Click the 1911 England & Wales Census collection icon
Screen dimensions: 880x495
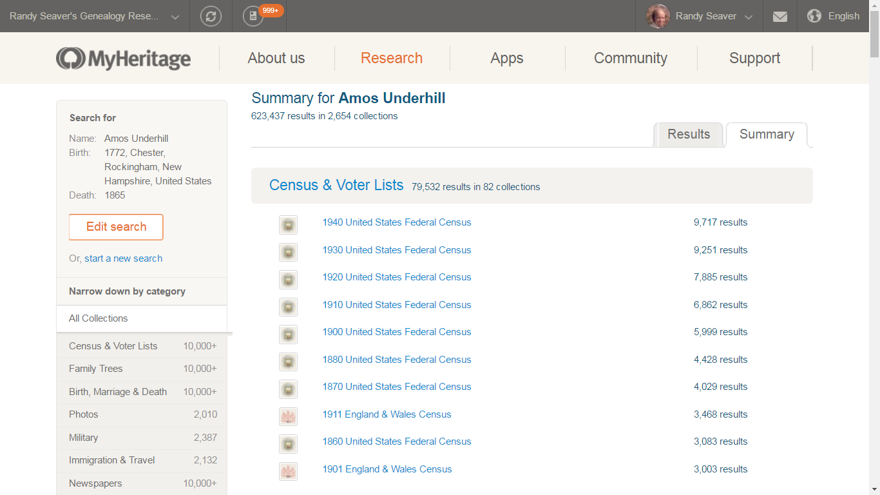(288, 416)
